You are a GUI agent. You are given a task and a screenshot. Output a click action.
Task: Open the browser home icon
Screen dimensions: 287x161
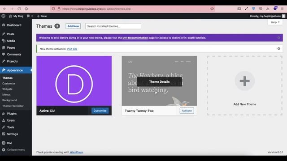pyautogui.click(x=26, y=9)
